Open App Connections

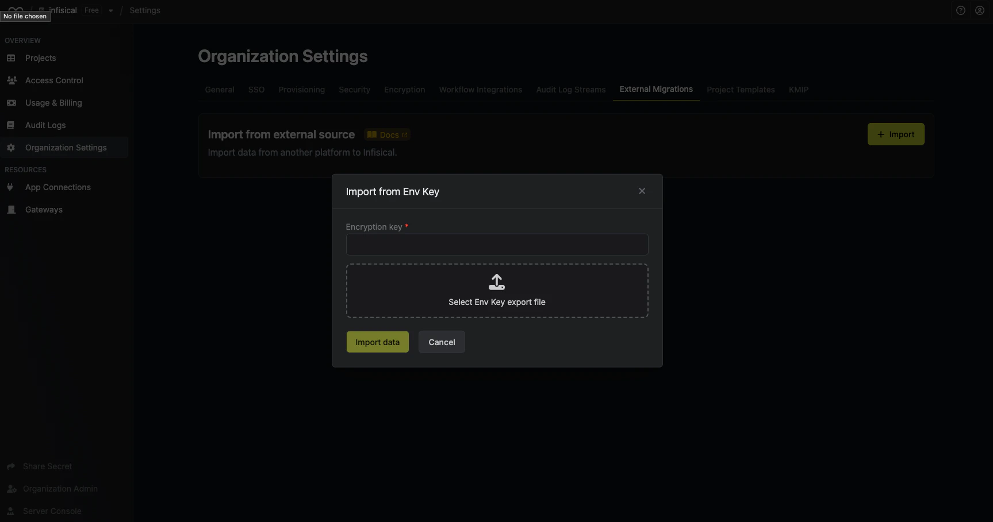[58, 187]
